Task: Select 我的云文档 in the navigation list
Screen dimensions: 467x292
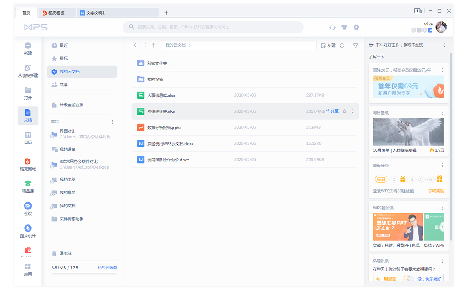Action: click(82, 71)
